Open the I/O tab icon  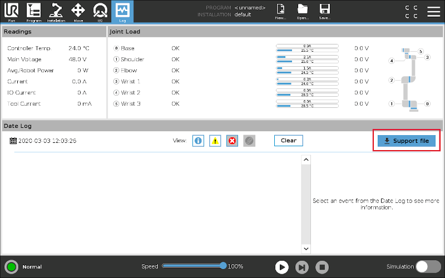(100, 11)
